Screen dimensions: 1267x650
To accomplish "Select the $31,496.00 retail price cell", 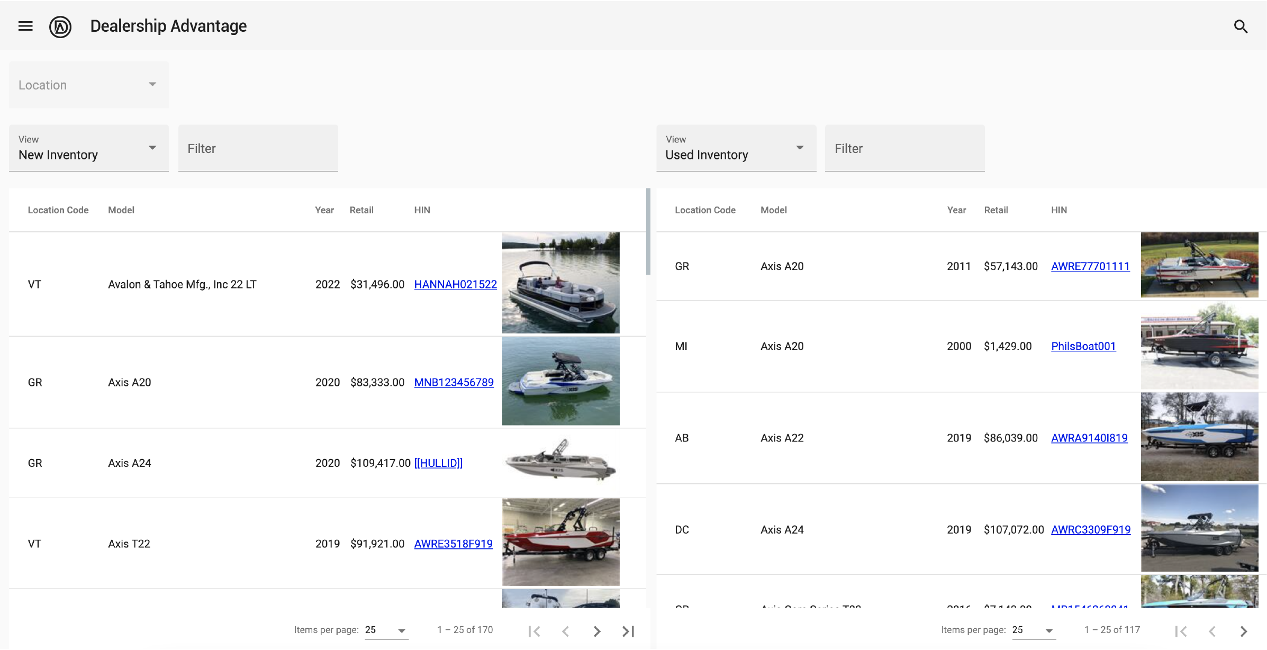I will tap(377, 284).
